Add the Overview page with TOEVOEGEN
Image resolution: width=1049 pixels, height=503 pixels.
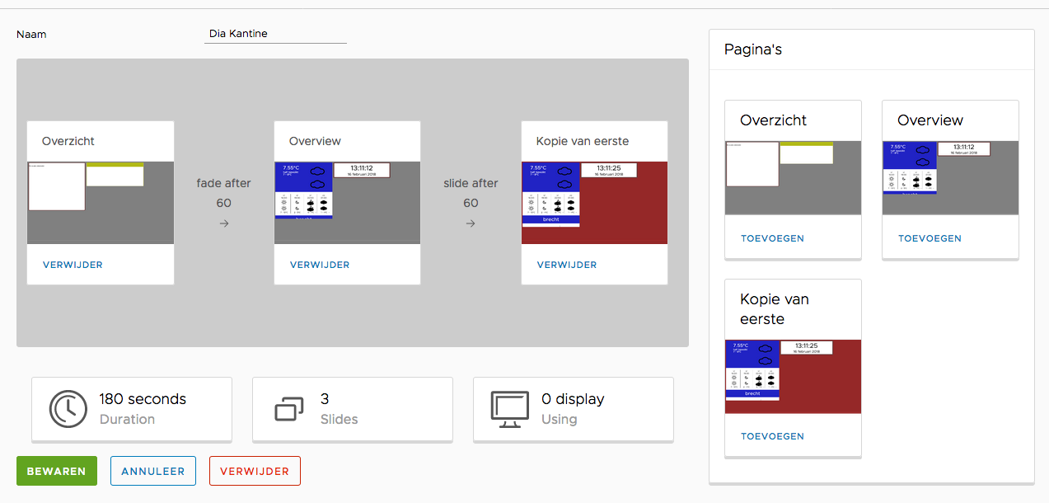point(930,238)
